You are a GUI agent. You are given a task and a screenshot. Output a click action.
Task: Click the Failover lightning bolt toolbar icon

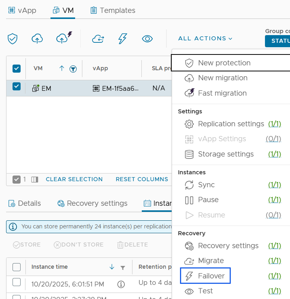coord(122,39)
